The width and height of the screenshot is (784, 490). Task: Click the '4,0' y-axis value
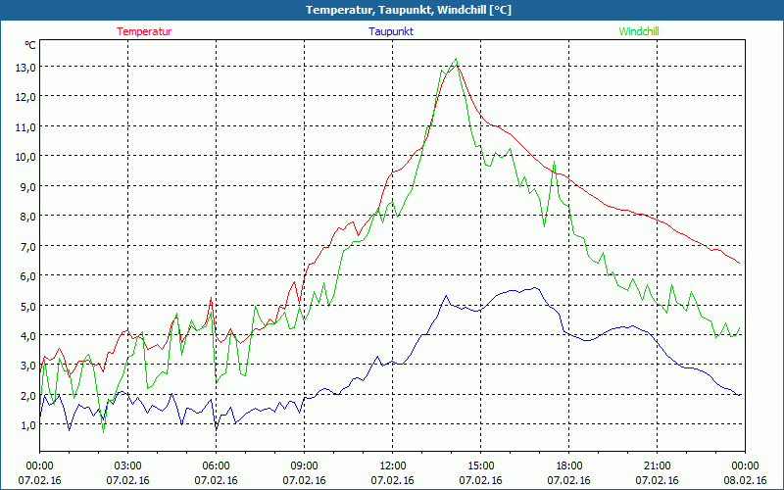pyautogui.click(x=27, y=335)
